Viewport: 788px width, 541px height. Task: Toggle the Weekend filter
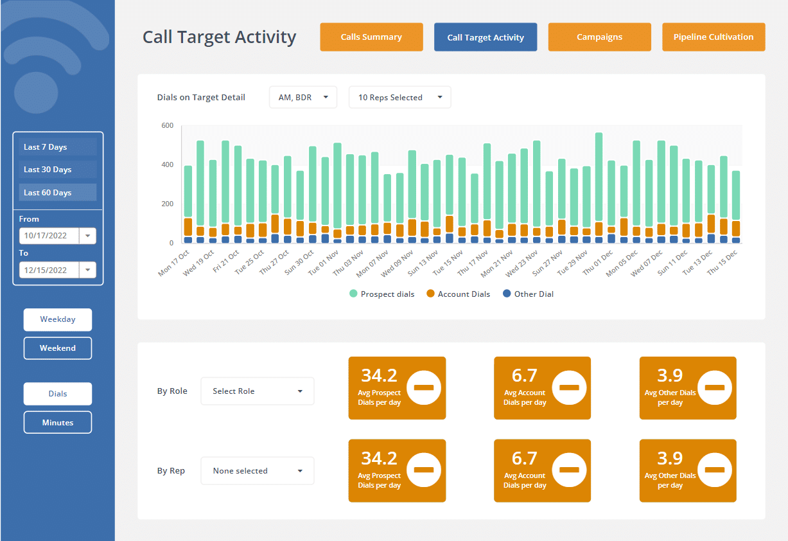tap(57, 348)
